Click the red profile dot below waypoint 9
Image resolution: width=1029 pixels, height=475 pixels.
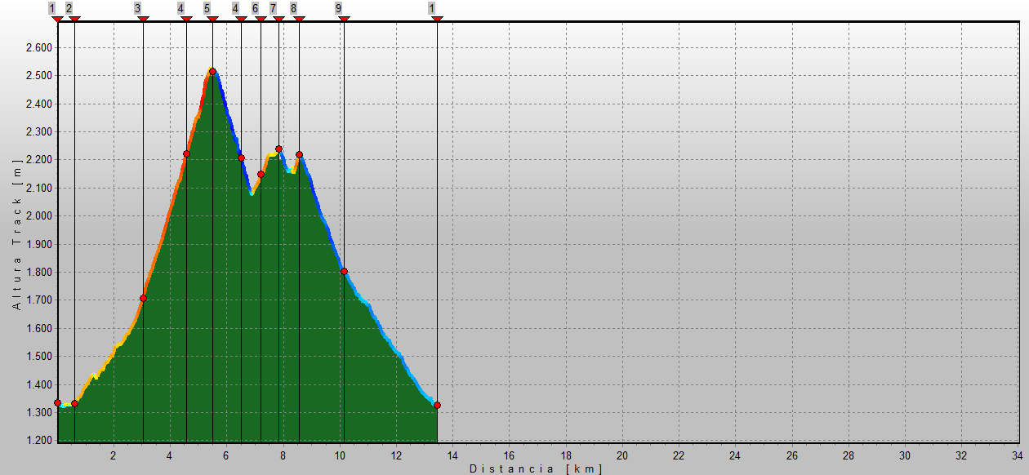tap(344, 271)
